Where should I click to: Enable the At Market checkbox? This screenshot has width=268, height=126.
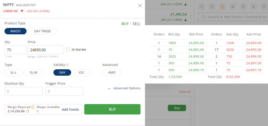(68, 50)
